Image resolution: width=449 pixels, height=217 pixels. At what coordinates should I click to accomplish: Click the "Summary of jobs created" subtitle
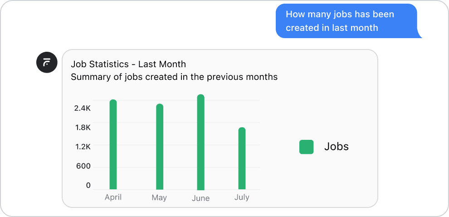pos(174,77)
